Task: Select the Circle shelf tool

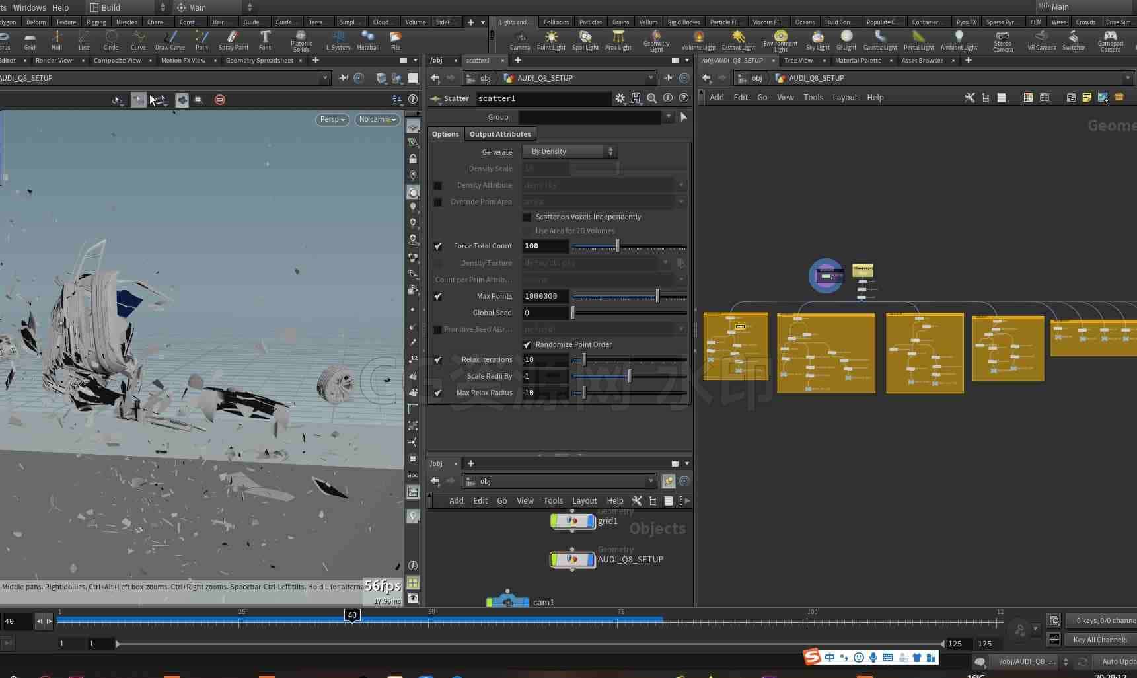Action: pos(111,40)
